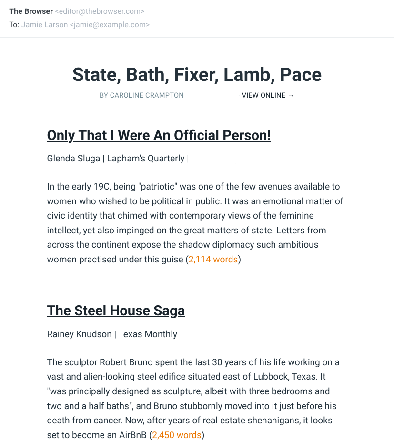Viewport: 394px width, 441px height.
Task: Click the "BY CAROLINE CRAMPTON" byline
Action: point(141,95)
